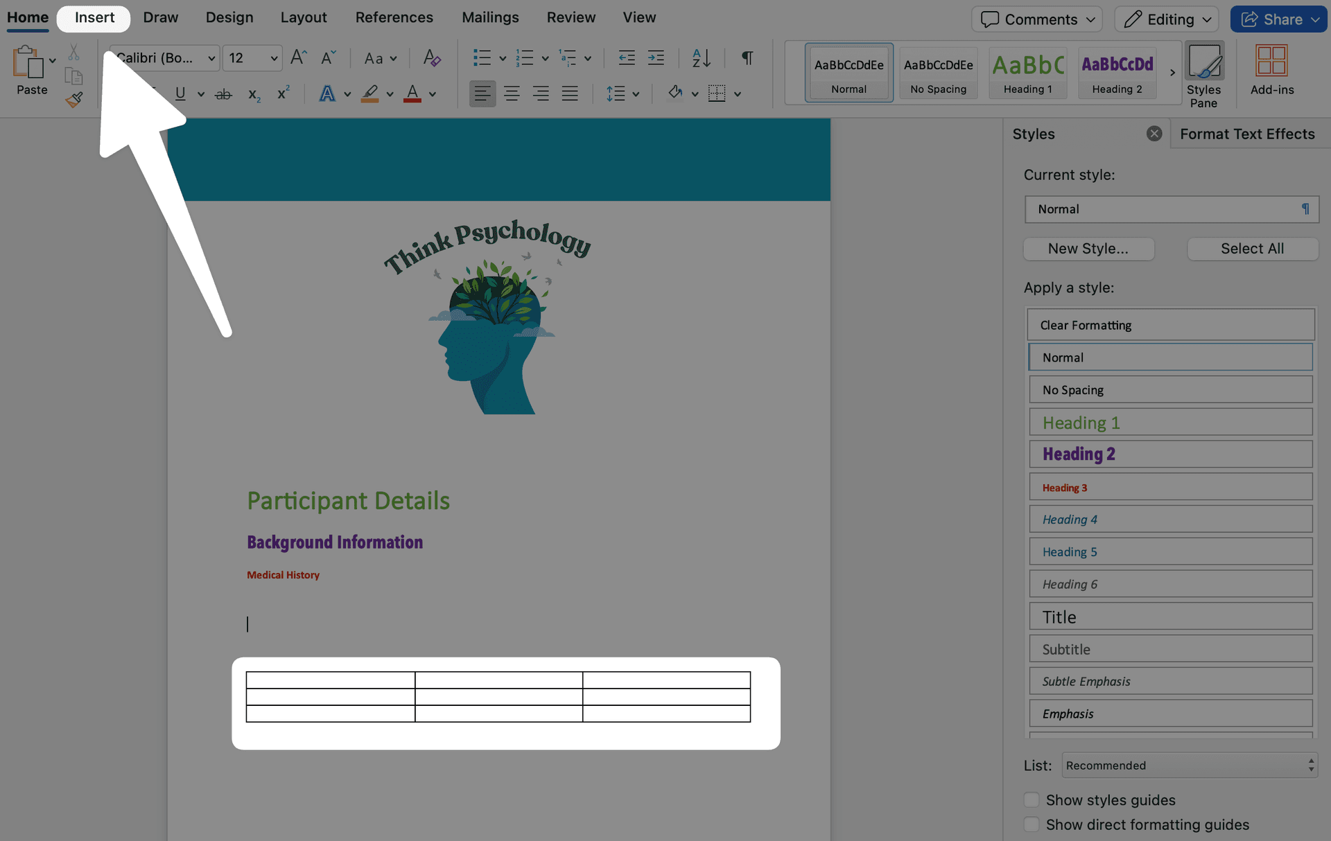This screenshot has height=841, width=1331.
Task: Switch to the Insert tab
Action: coord(94,18)
